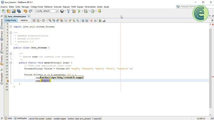The image size is (214, 120).
Task: Open the Profile Project dropdown arrow
Action: (x=96, y=11)
